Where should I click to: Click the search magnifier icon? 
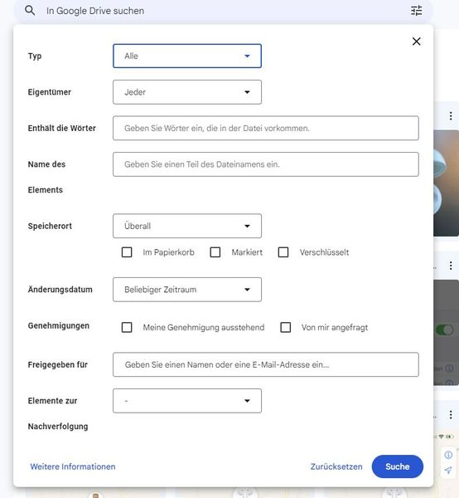click(30, 11)
